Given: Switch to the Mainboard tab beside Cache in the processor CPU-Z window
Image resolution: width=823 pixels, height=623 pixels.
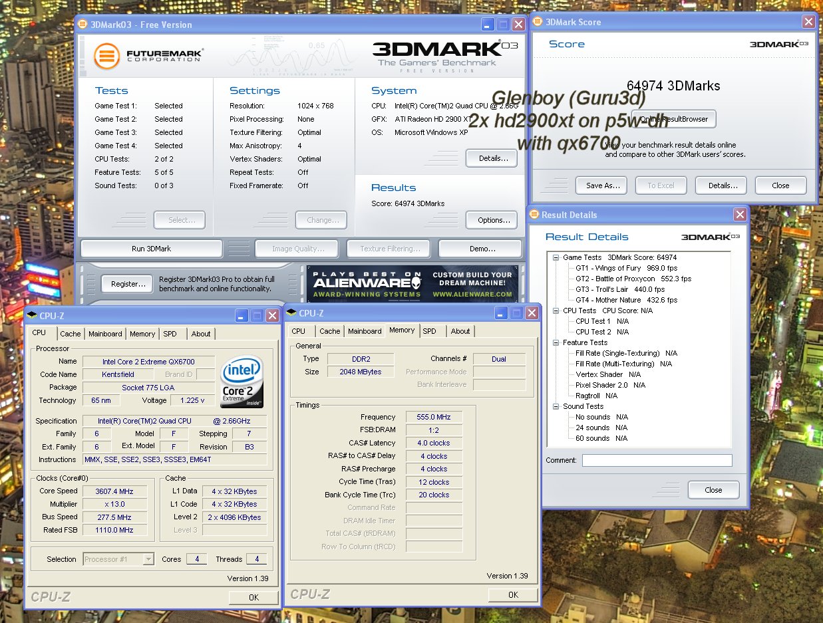Looking at the screenshot, I should (x=105, y=334).
